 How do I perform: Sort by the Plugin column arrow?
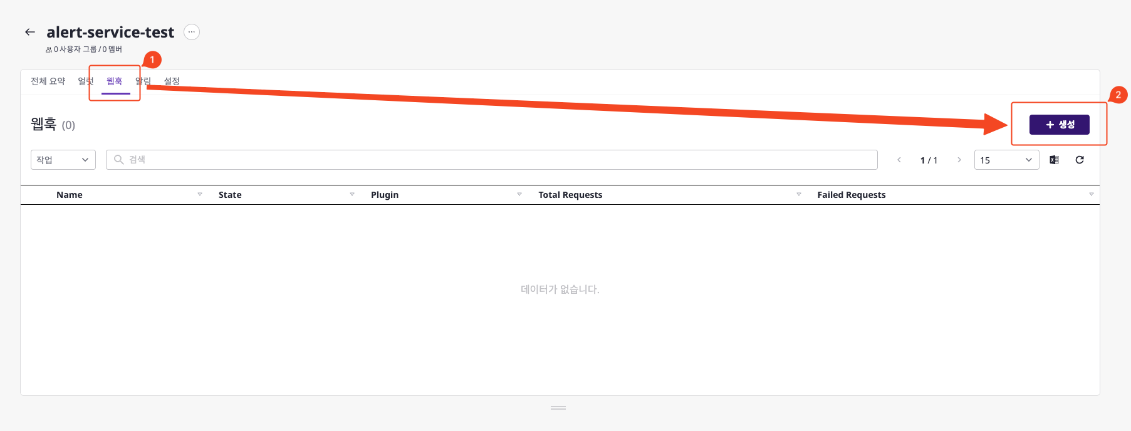pos(519,194)
